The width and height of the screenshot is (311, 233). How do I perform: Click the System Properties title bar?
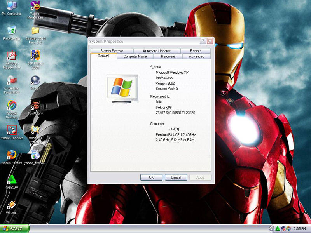pyautogui.click(x=144, y=41)
